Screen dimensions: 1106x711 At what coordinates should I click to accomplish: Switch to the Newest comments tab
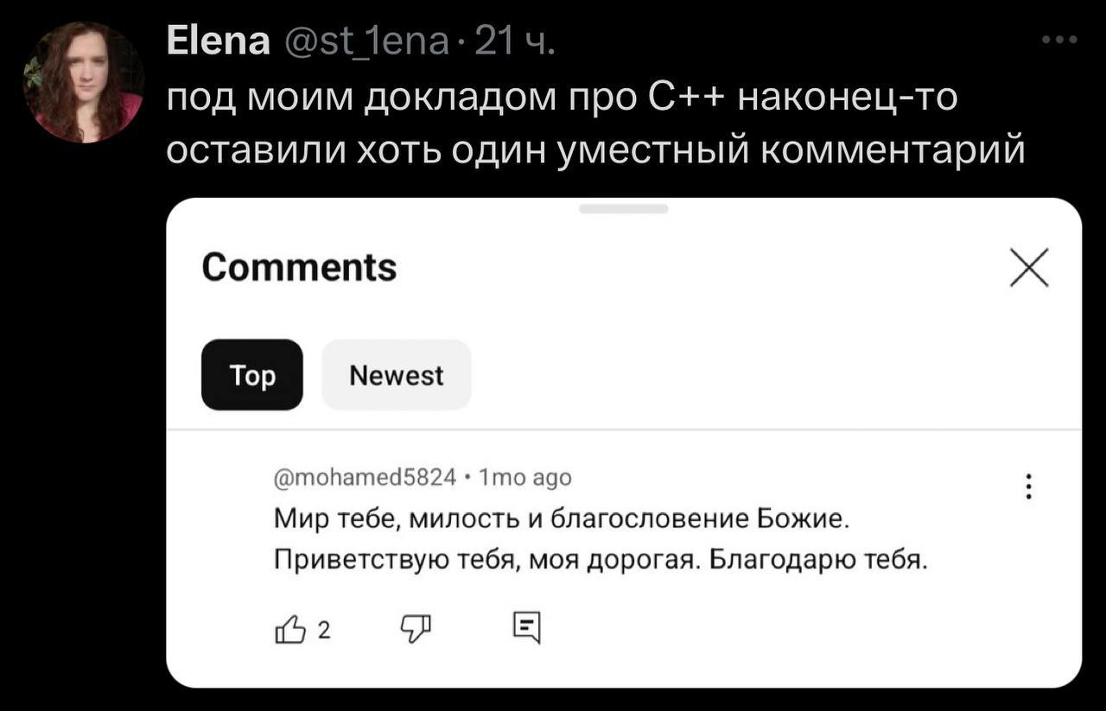point(396,375)
